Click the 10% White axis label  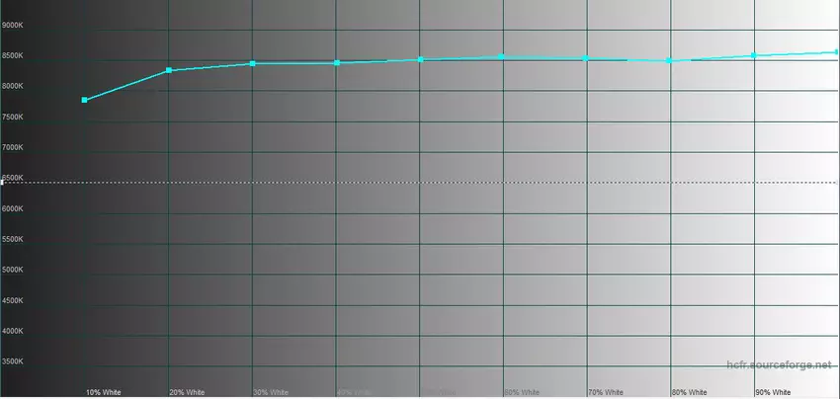[x=103, y=392]
